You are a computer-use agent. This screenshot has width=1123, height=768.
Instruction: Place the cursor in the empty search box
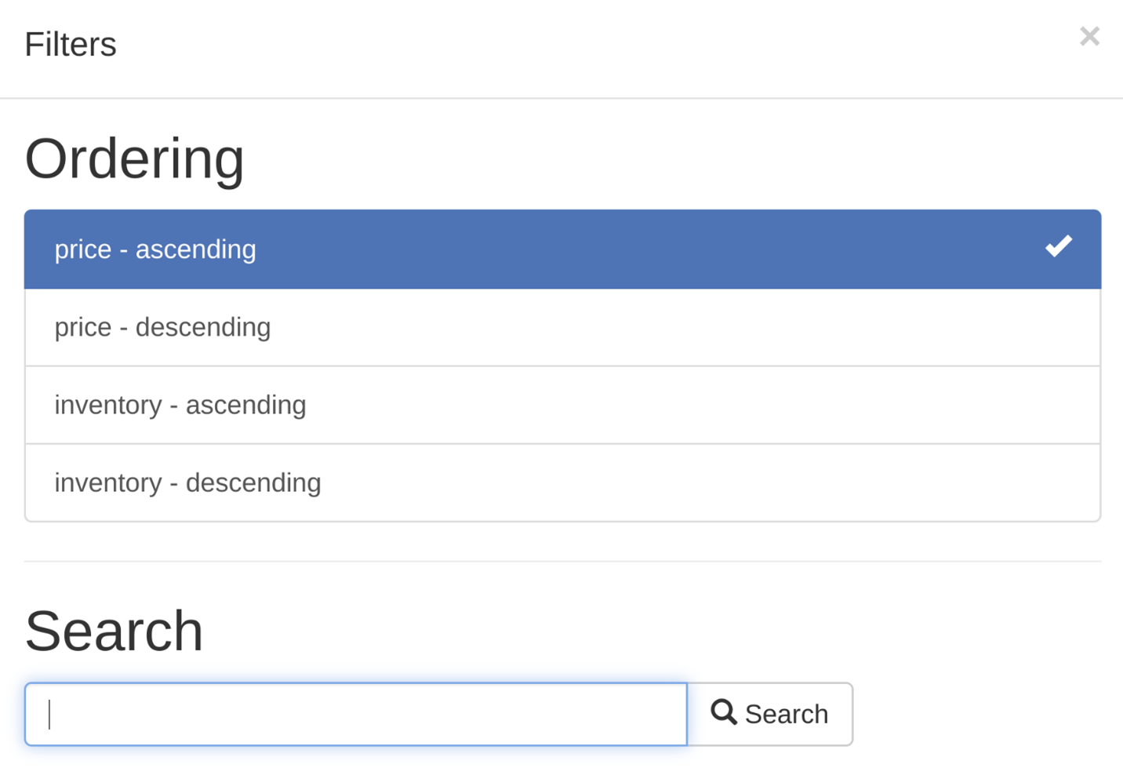tap(355, 714)
